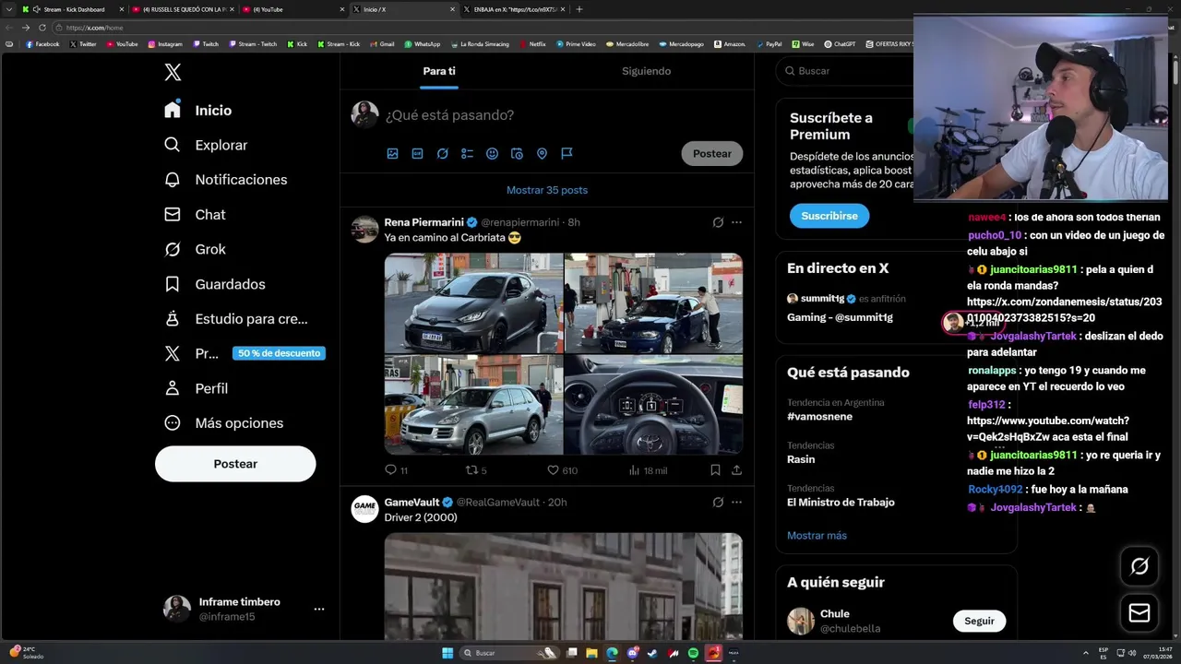Image resolution: width=1181 pixels, height=664 pixels.
Task: Open Discord from the Windows taskbar
Action: click(632, 653)
